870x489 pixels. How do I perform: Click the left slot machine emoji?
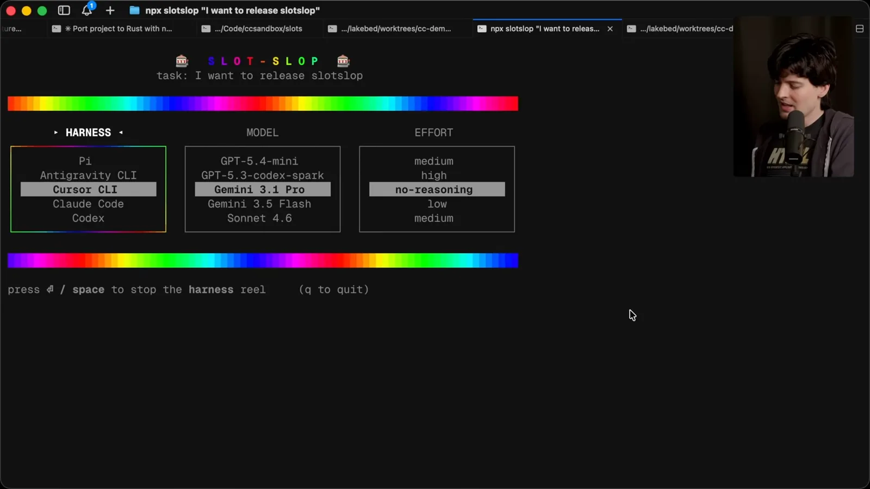182,60
